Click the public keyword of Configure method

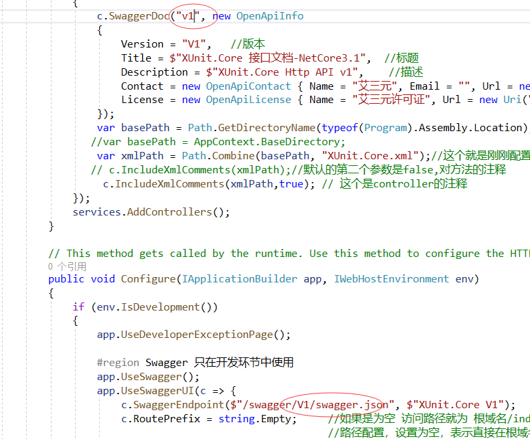pos(66,279)
